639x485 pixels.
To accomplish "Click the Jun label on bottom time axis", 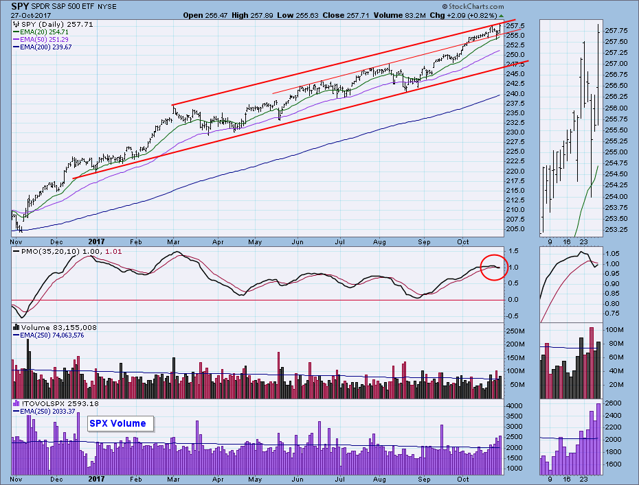I will click(x=298, y=480).
